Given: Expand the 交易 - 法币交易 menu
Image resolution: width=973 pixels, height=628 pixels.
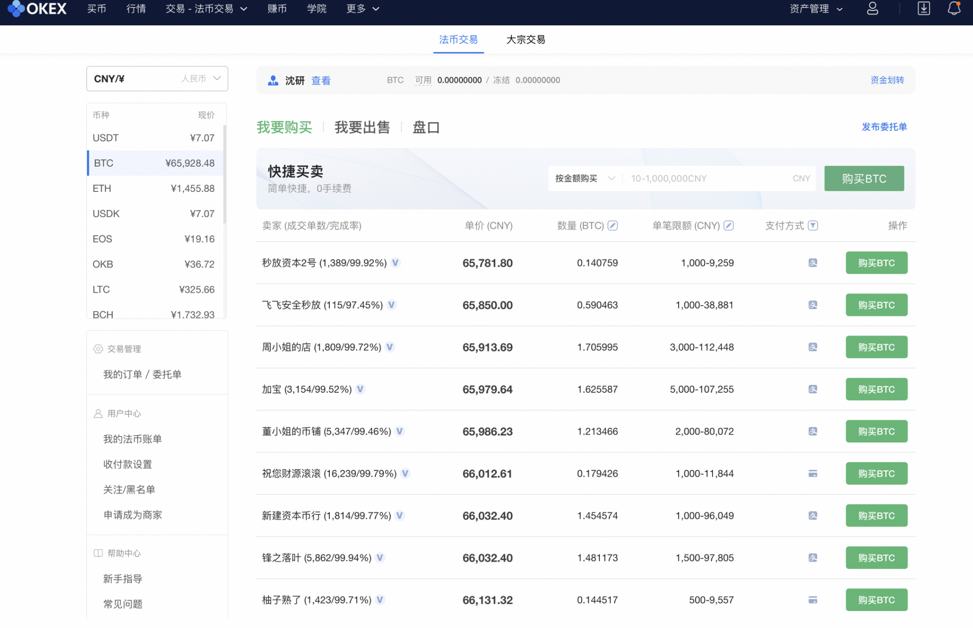Looking at the screenshot, I should coord(207,9).
